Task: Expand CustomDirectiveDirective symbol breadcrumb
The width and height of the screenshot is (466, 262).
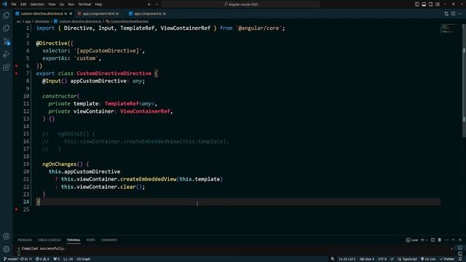Action: point(127,21)
